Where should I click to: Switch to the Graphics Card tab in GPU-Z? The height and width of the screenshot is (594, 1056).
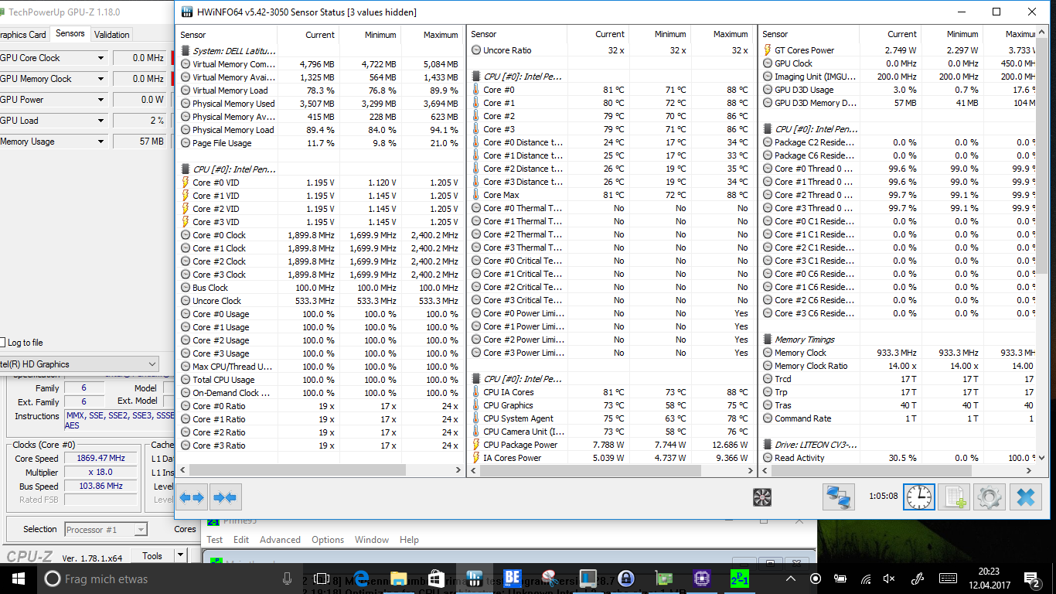(24, 34)
